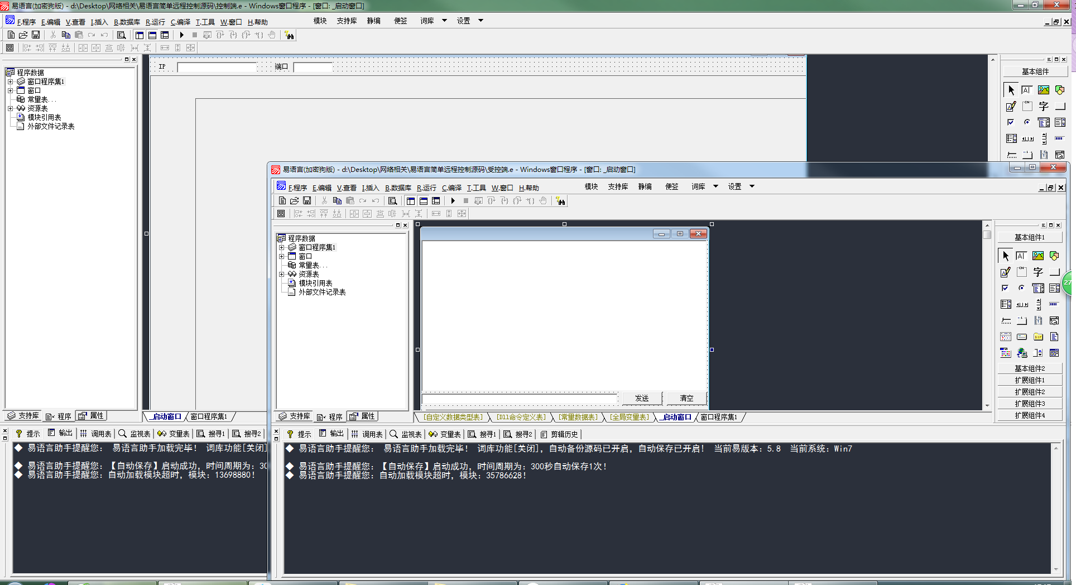This screenshot has height=585, width=1076.
Task: Select DIR directory box component in palette
Action: [x=1038, y=337]
